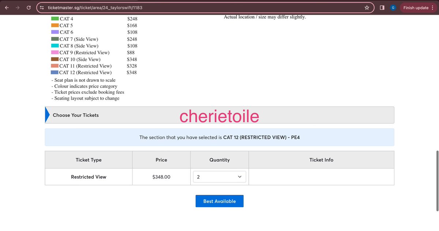Viewport: 439px width, 231px height.
Task: Click the $88 price for CAT 9
Action: click(x=131, y=53)
